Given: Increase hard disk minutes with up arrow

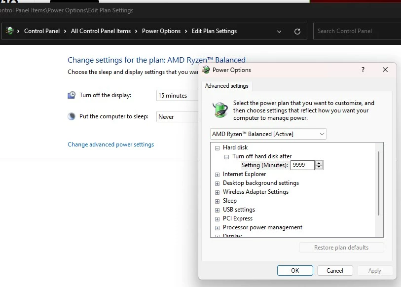Looking at the screenshot, I should (319, 163).
